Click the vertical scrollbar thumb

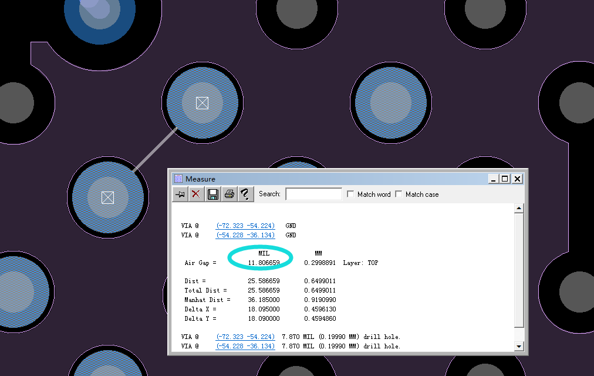coord(519,270)
